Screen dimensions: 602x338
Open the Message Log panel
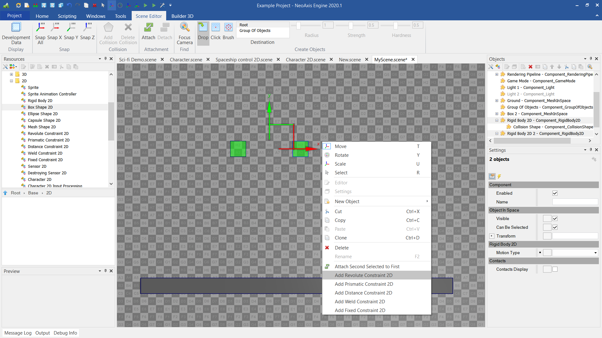click(18, 333)
